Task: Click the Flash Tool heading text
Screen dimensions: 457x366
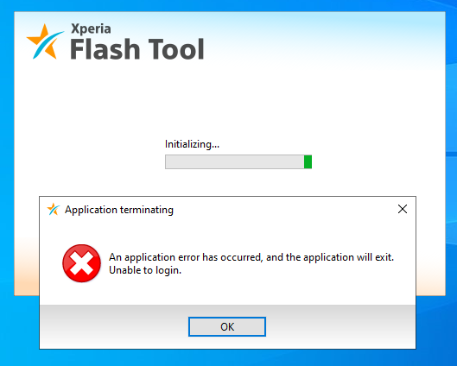Action: [137, 49]
